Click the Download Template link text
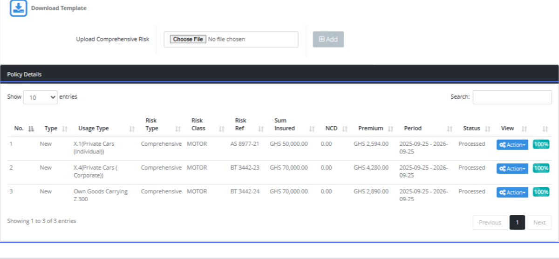This screenshot has width=559, height=259. (x=59, y=8)
